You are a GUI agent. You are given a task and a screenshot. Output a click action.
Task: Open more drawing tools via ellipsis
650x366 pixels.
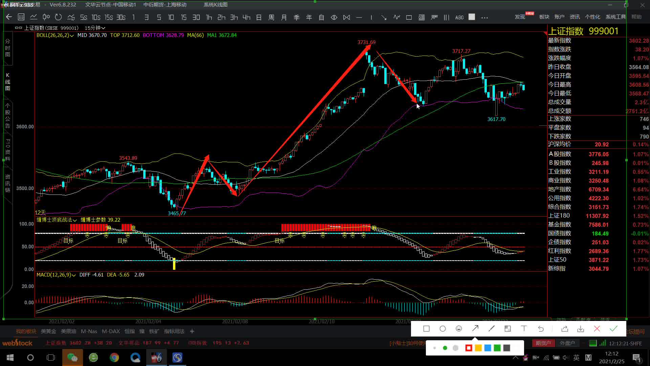click(x=484, y=18)
